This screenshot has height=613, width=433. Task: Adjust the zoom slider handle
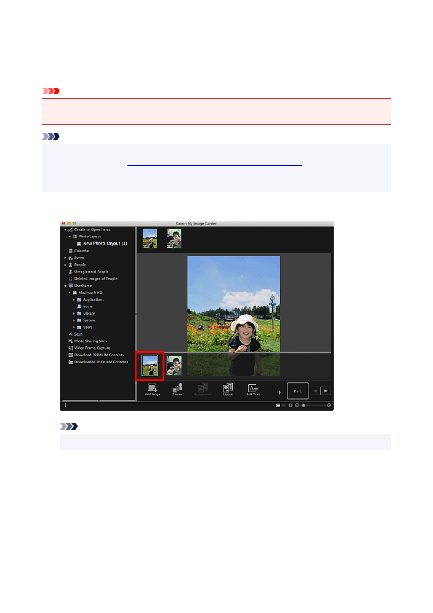tap(304, 405)
